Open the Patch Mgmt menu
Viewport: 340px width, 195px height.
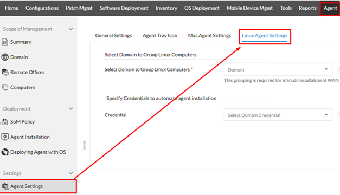pos(79,8)
